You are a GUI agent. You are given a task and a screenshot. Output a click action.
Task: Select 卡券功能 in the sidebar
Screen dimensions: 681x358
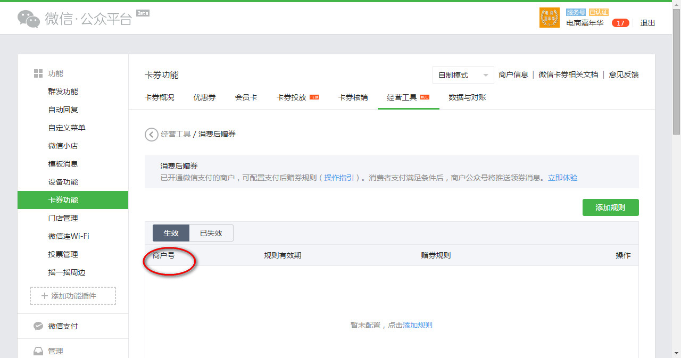(x=73, y=200)
